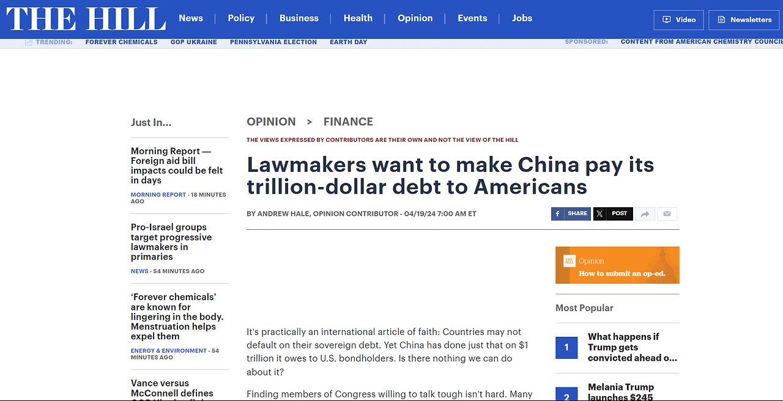Open the Video page
Image resolution: width=783 pixels, height=401 pixels.
click(x=679, y=20)
